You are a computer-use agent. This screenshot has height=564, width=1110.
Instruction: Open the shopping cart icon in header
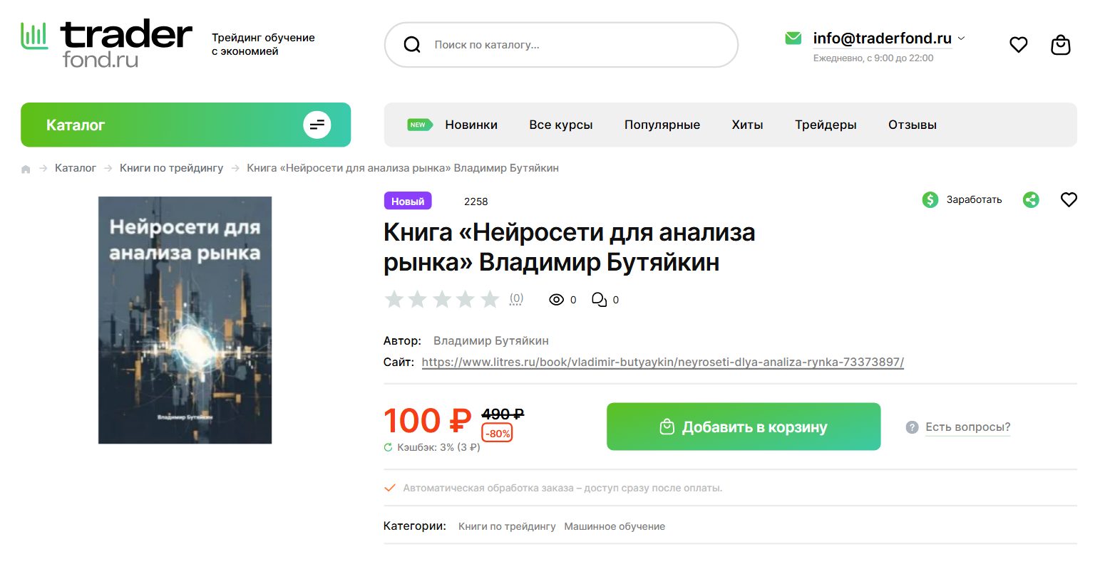coord(1061,45)
